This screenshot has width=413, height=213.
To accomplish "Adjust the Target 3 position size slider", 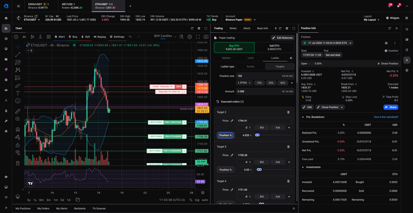I will (x=259, y=170).
